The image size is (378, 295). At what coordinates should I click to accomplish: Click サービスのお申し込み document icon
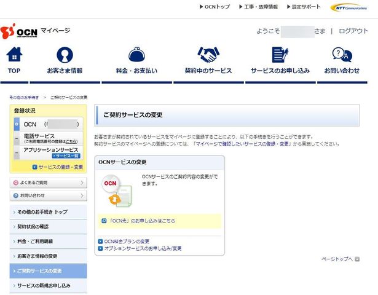pyautogui.click(x=280, y=55)
